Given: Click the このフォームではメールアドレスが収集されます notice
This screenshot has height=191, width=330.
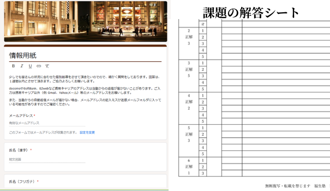Looking at the screenshot, I should [43, 132].
